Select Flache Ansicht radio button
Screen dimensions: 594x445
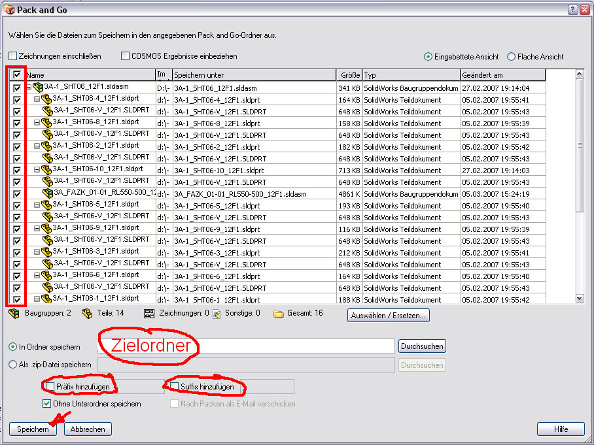click(511, 57)
